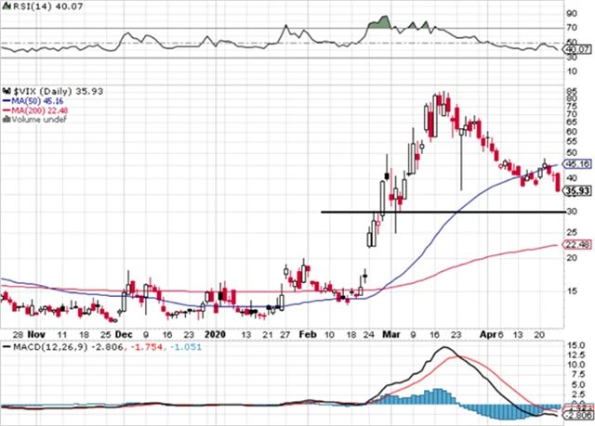Image resolution: width=595 pixels, height=426 pixels.
Task: Click the 45.16 MA(50) value tag
Action: click(x=580, y=162)
